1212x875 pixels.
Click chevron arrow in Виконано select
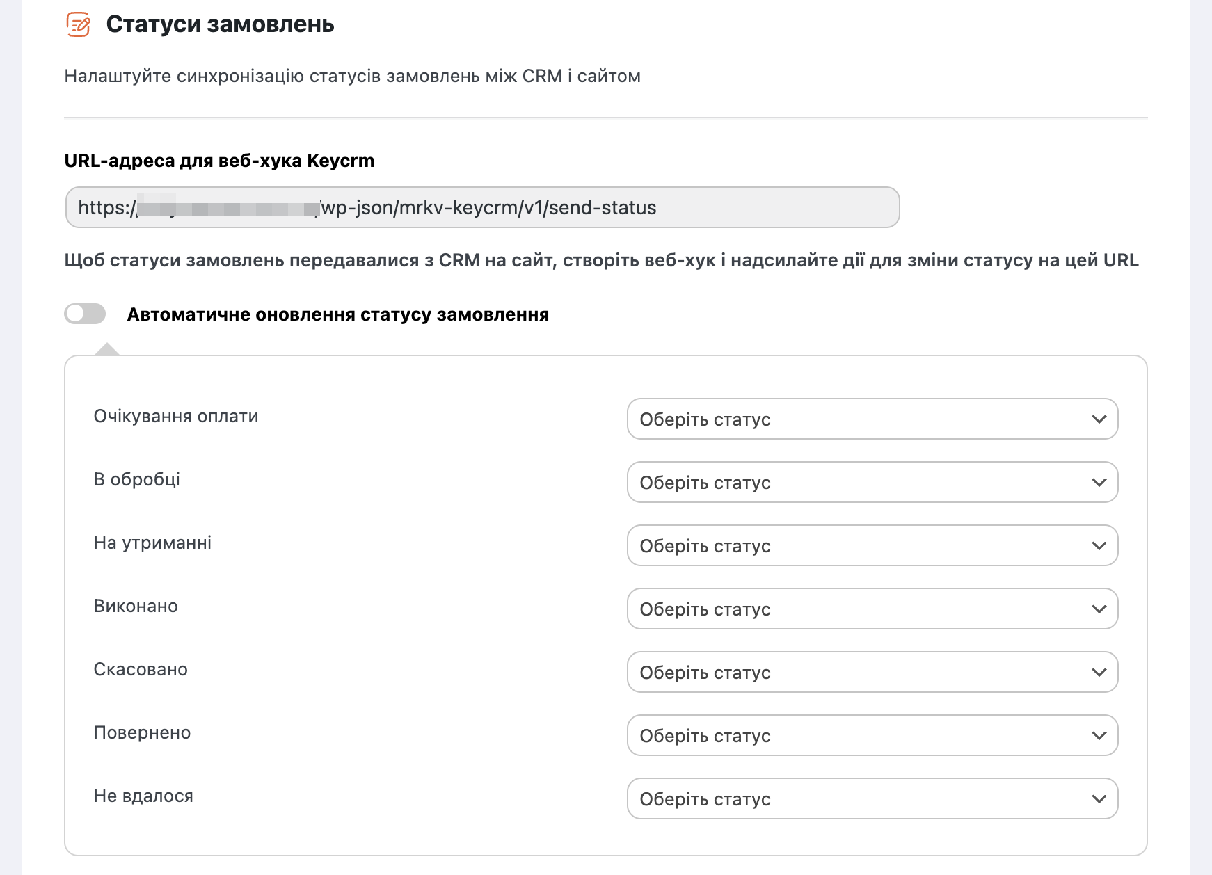pyautogui.click(x=1099, y=609)
